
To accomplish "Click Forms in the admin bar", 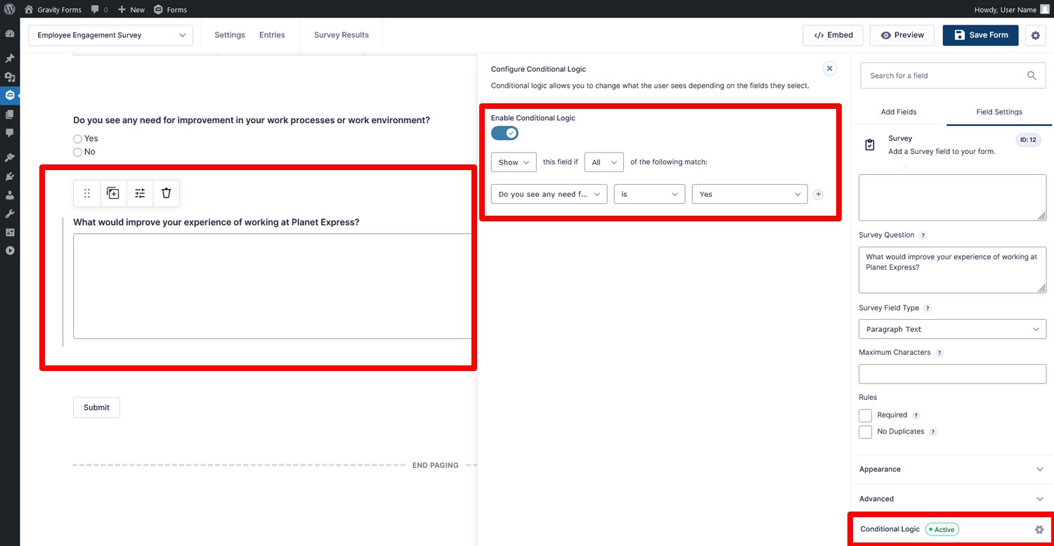I will 170,10.
